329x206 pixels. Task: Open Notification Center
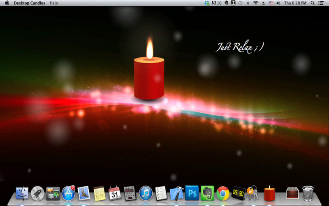pyautogui.click(x=321, y=3)
